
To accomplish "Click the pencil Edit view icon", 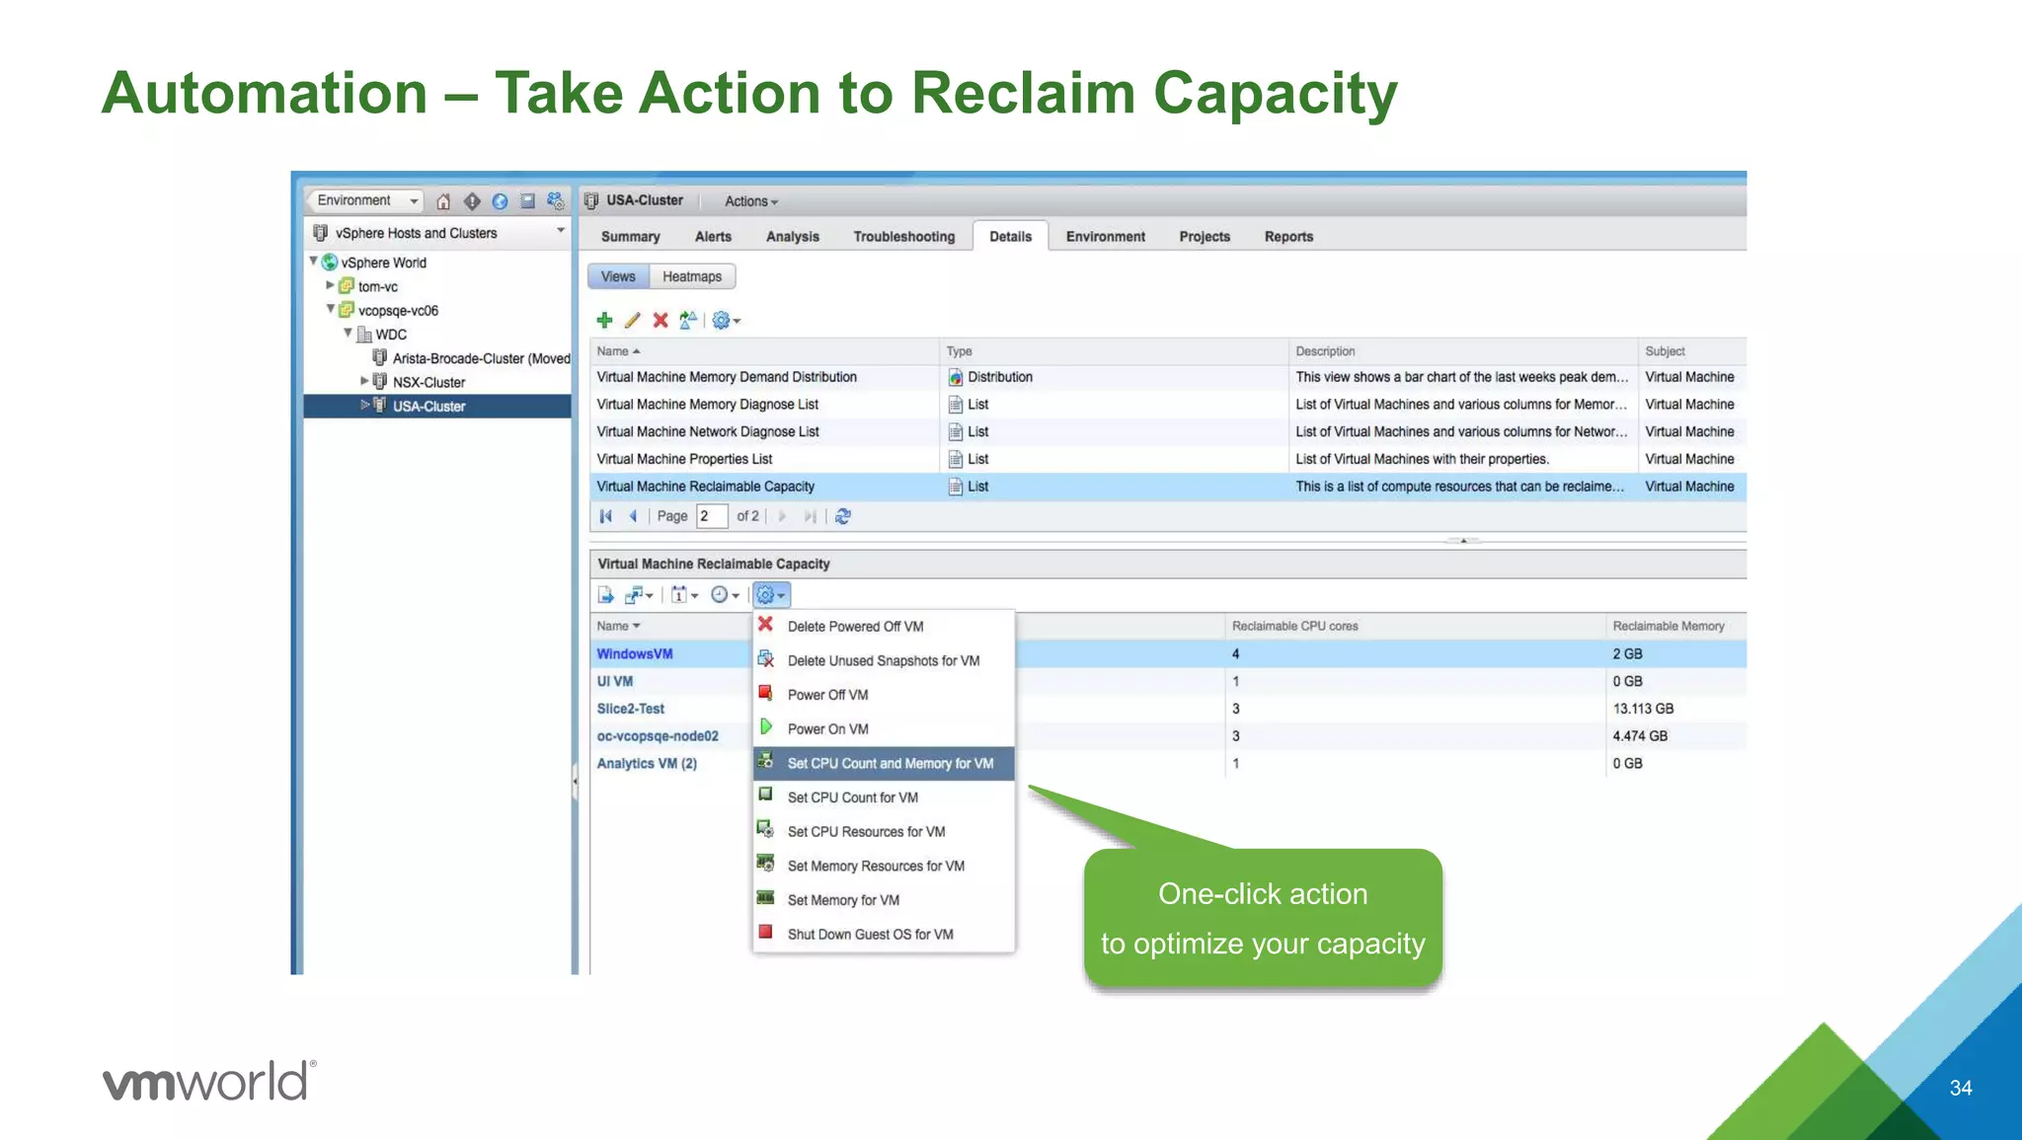I will (633, 320).
